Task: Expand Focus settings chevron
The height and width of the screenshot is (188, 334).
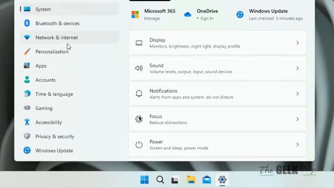Action: tap(297, 119)
